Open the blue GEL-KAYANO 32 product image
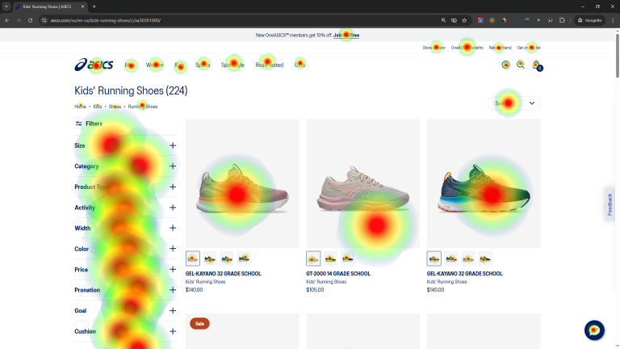 point(484,183)
